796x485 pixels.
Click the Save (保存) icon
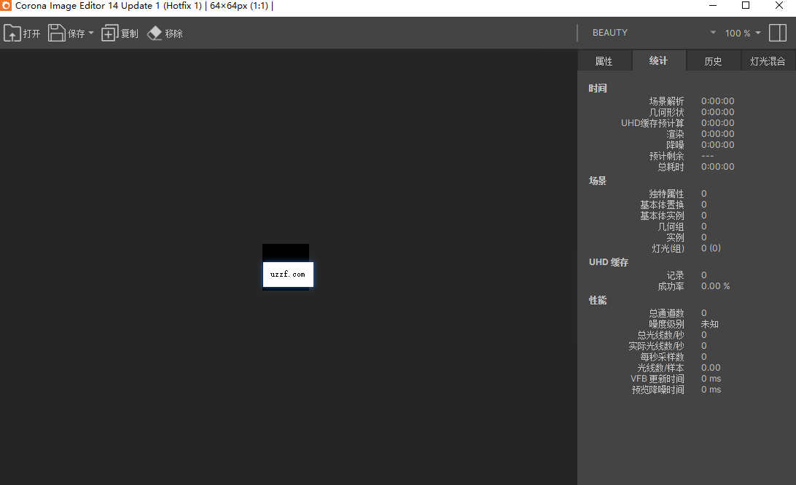(56, 32)
